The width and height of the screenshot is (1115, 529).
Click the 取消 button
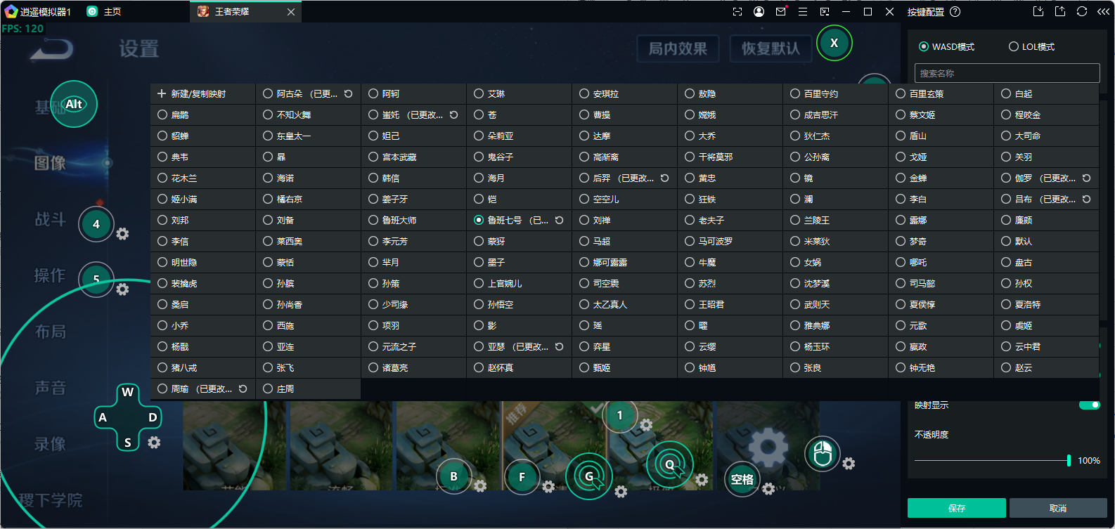point(1057,508)
